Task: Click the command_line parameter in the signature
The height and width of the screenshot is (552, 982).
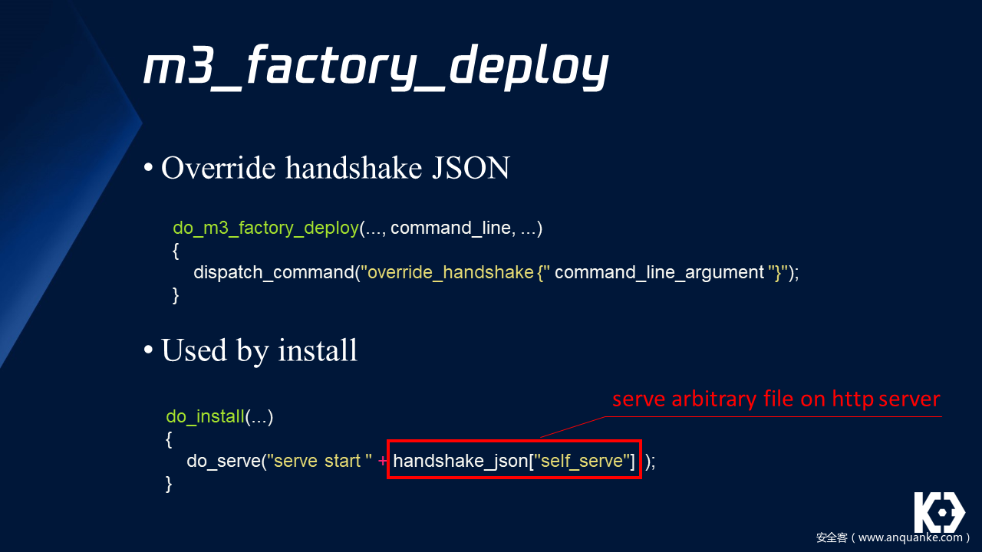Action: pos(450,228)
